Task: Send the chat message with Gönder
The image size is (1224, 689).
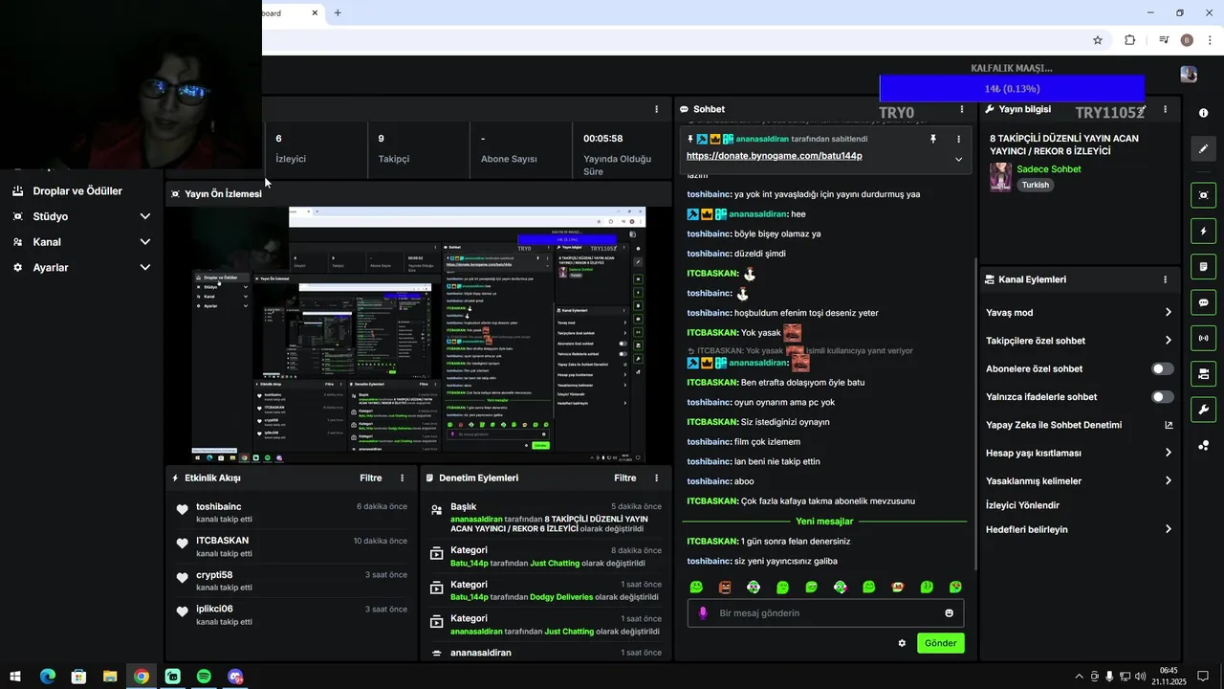Action: click(940, 643)
